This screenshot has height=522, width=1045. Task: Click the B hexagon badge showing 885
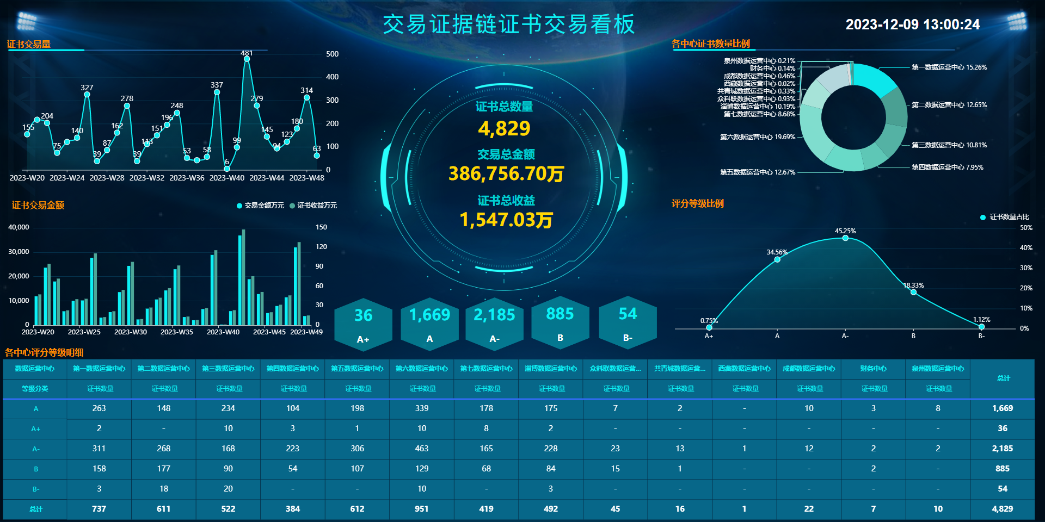(560, 323)
